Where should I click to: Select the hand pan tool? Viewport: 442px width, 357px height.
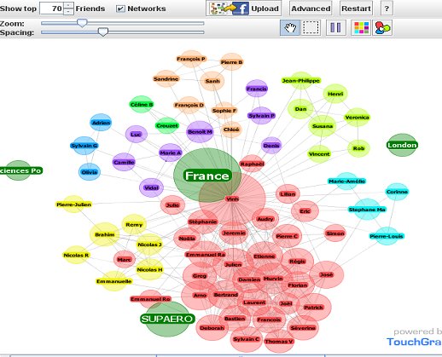pyautogui.click(x=290, y=28)
